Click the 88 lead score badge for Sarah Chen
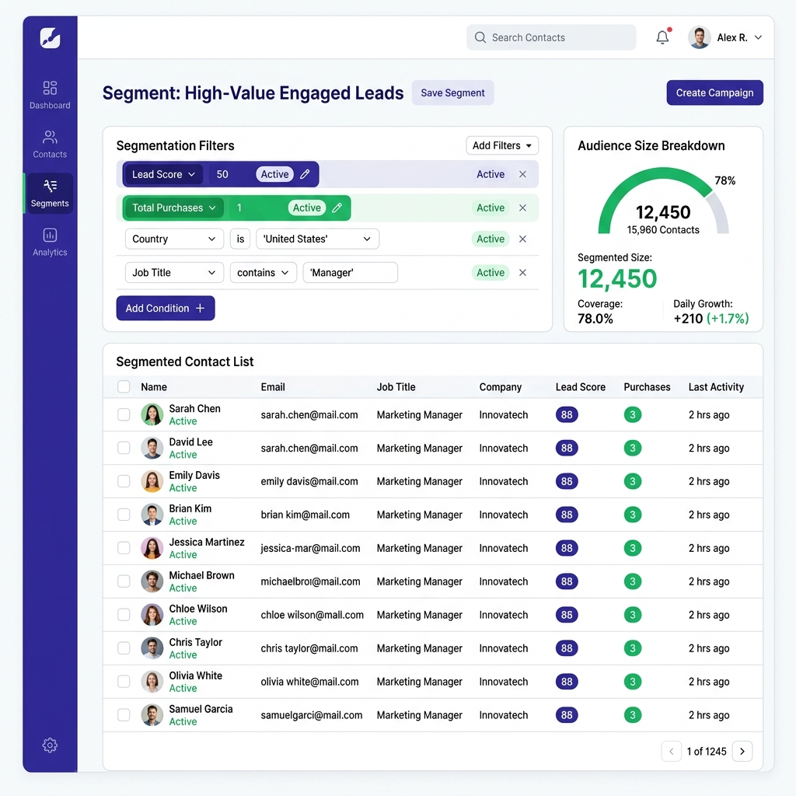The height and width of the screenshot is (796, 796). tap(567, 415)
